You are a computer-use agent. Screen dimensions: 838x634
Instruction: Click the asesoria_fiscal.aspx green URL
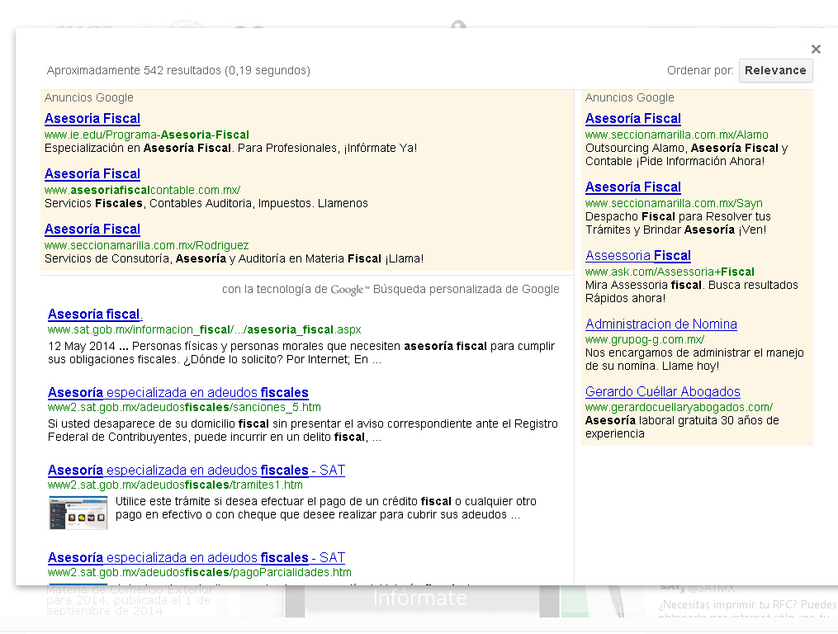[x=205, y=330]
